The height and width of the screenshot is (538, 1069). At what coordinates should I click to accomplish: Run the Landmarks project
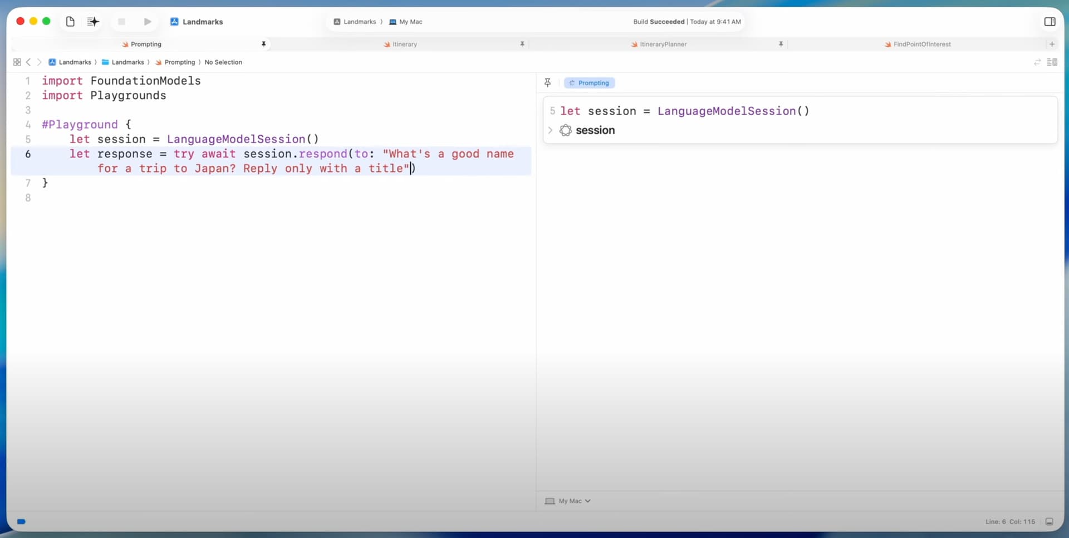(148, 22)
